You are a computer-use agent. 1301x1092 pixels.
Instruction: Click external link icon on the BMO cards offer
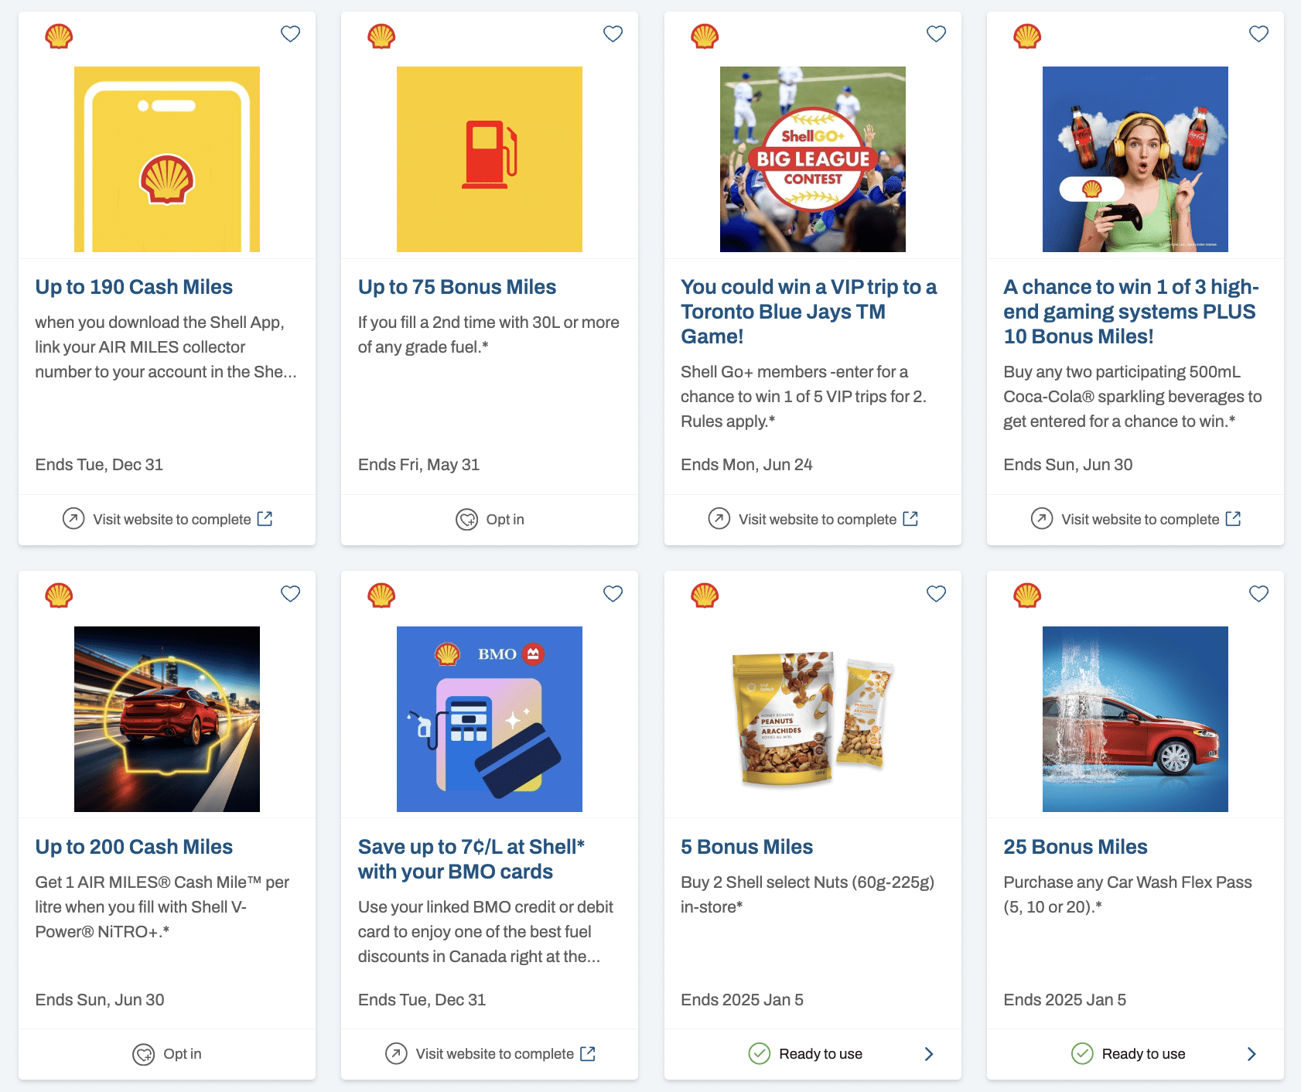click(588, 1053)
